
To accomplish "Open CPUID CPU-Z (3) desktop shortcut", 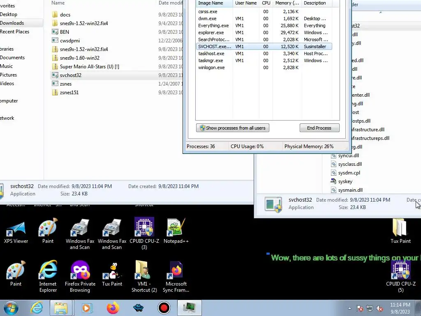I will tap(144, 233).
